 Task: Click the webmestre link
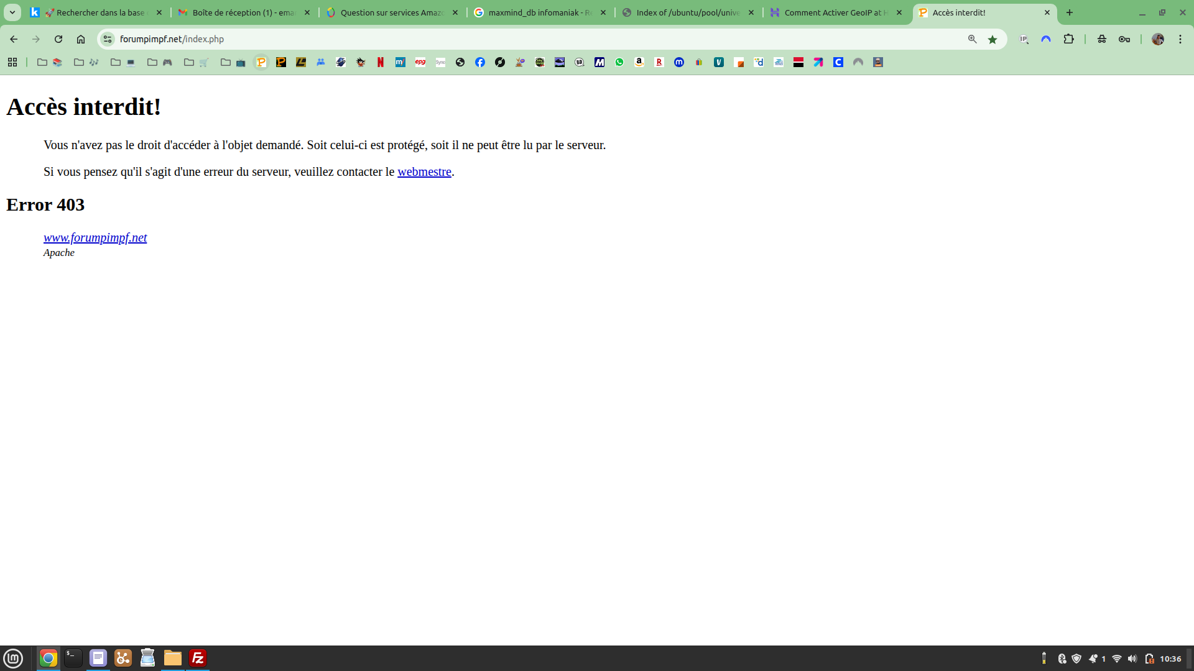coord(424,172)
